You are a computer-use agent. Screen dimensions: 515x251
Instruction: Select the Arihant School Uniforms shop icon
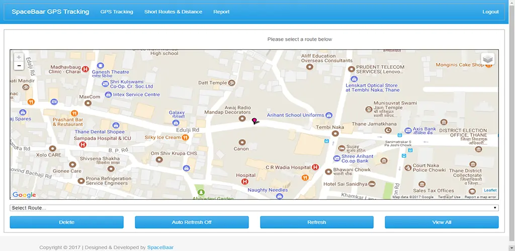(329, 115)
